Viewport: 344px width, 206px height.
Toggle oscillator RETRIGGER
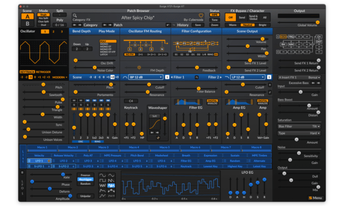pos(43,72)
